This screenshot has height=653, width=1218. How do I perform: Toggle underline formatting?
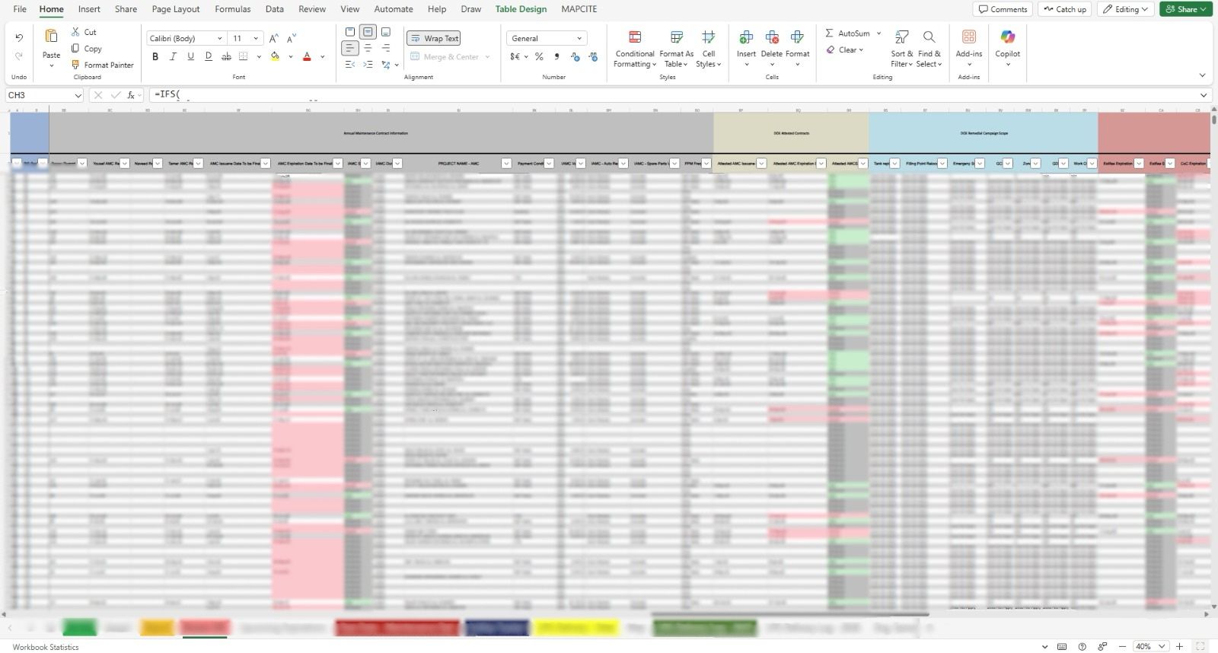[190, 56]
